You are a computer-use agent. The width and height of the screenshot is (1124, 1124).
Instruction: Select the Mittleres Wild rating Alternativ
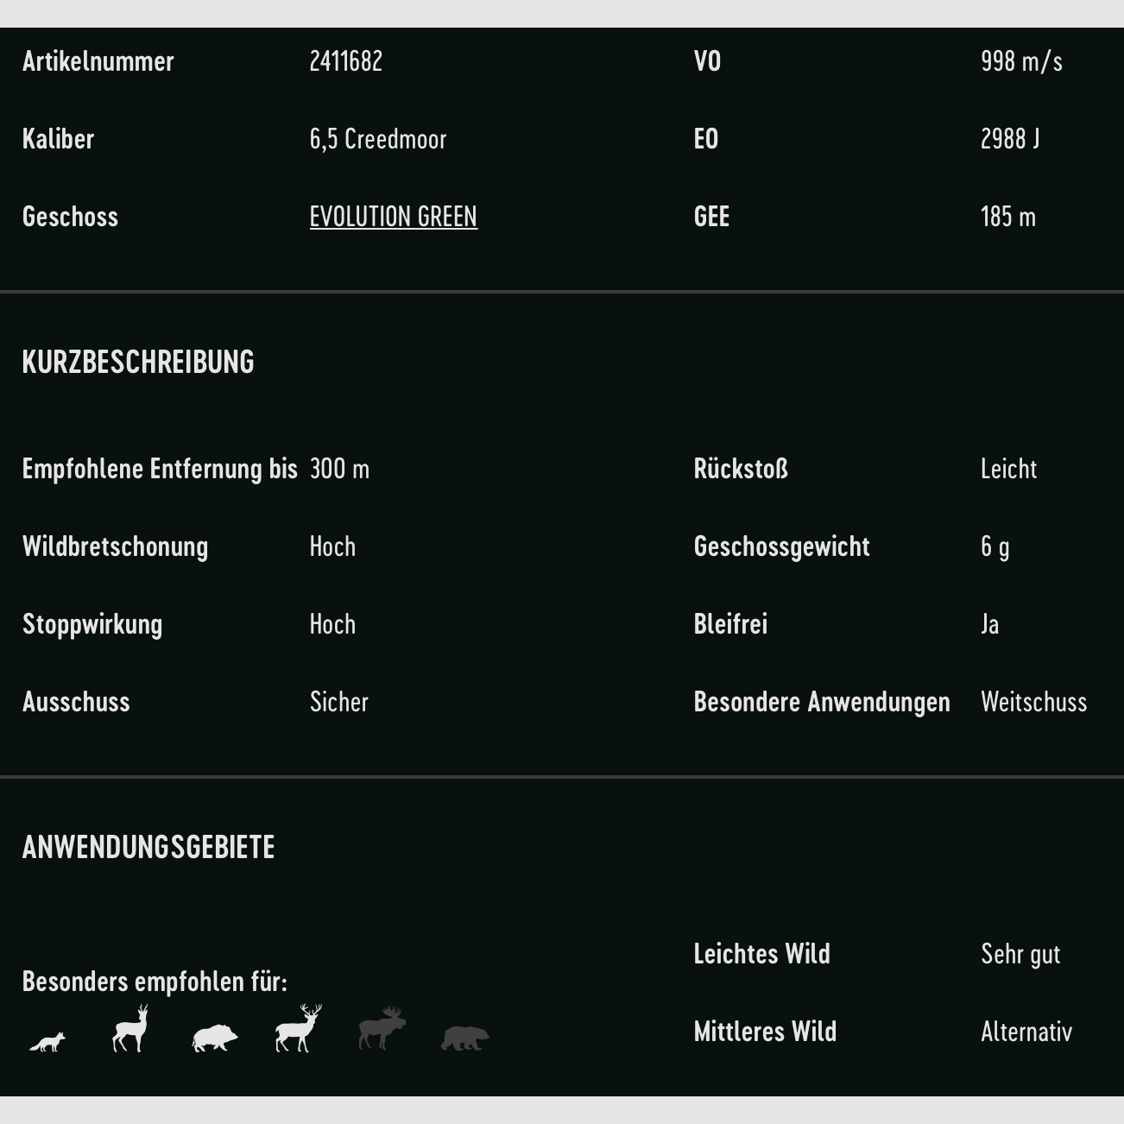pos(1026,1032)
